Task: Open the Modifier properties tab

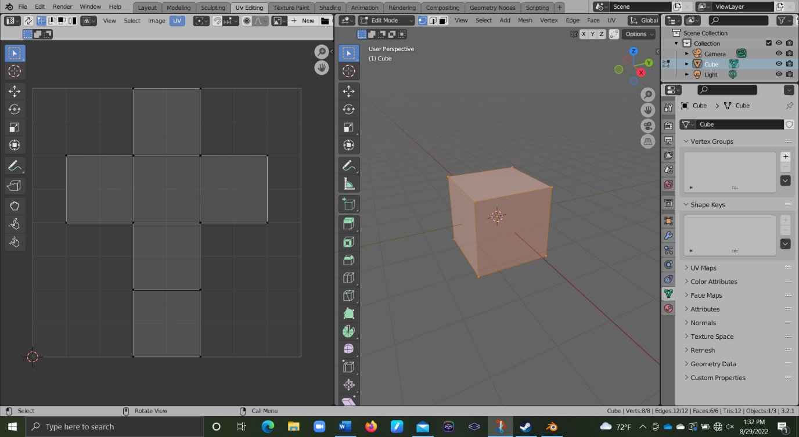Action: 668,235
